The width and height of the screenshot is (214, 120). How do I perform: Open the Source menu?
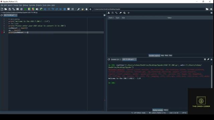coord(16,5)
